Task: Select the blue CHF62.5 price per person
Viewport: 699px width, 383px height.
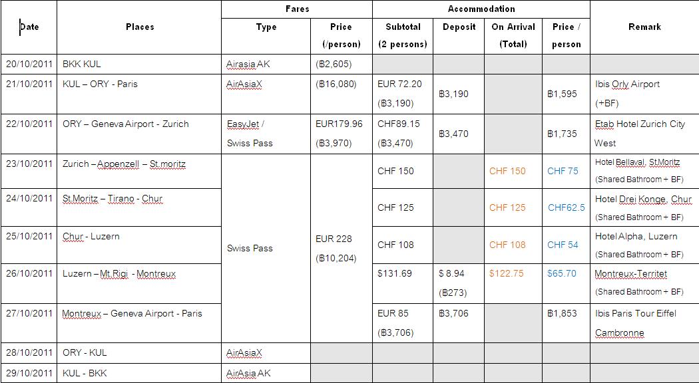Action: (566, 207)
